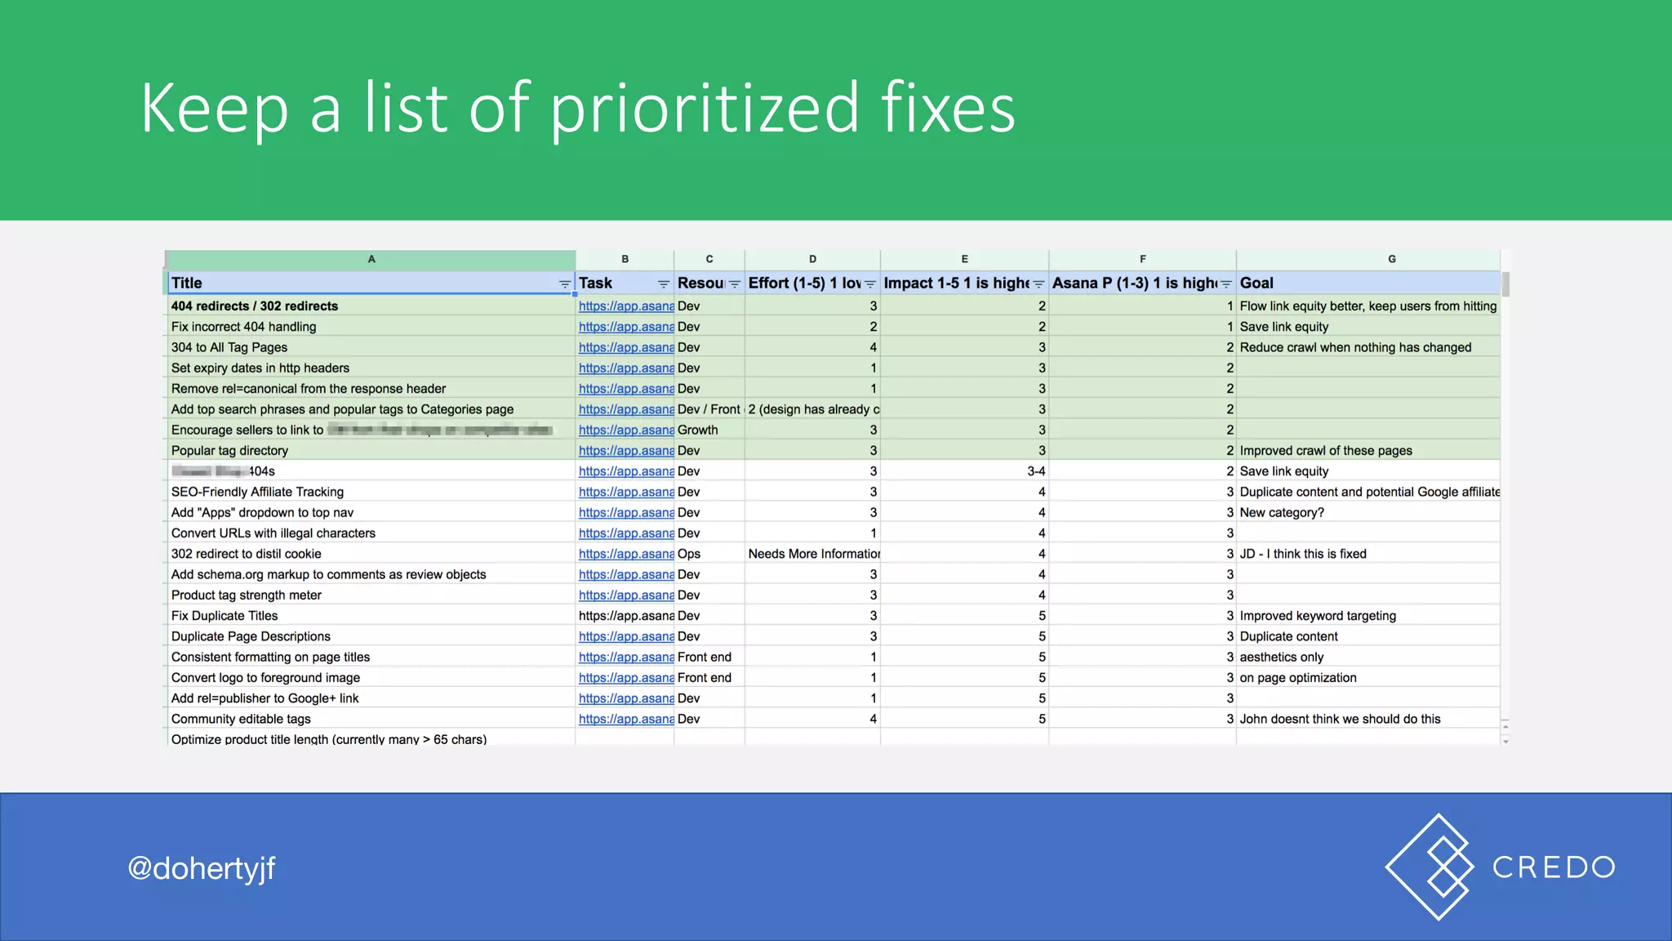The height and width of the screenshot is (941, 1672).
Task: Open Asana link for 304 to All Tag Pages
Action: tap(626, 347)
